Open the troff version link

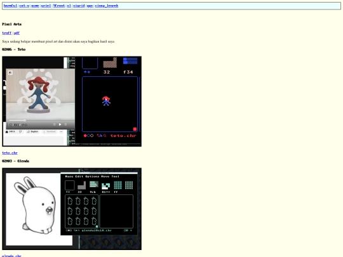click(x=7, y=33)
